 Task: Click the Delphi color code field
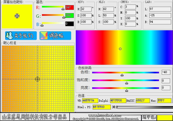(117, 101)
